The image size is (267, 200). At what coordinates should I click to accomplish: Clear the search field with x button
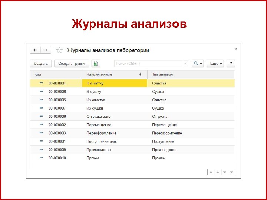[186, 63]
